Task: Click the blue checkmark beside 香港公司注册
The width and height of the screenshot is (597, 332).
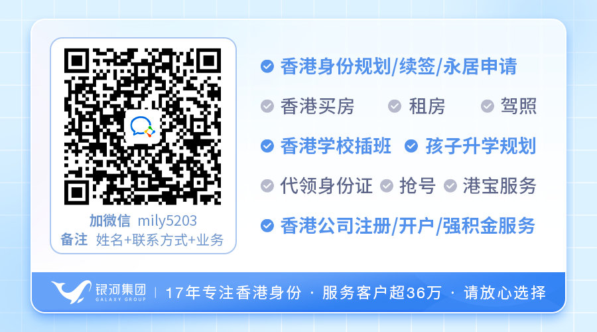Action: coord(267,225)
